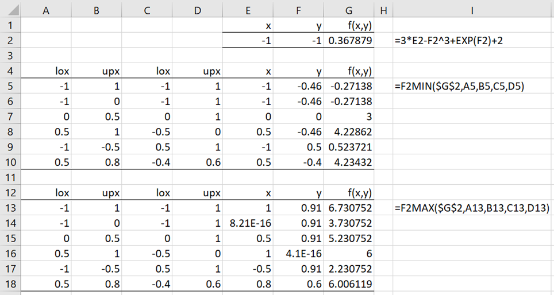Select row 2 header
This screenshot has height=295, width=554.
[10, 41]
